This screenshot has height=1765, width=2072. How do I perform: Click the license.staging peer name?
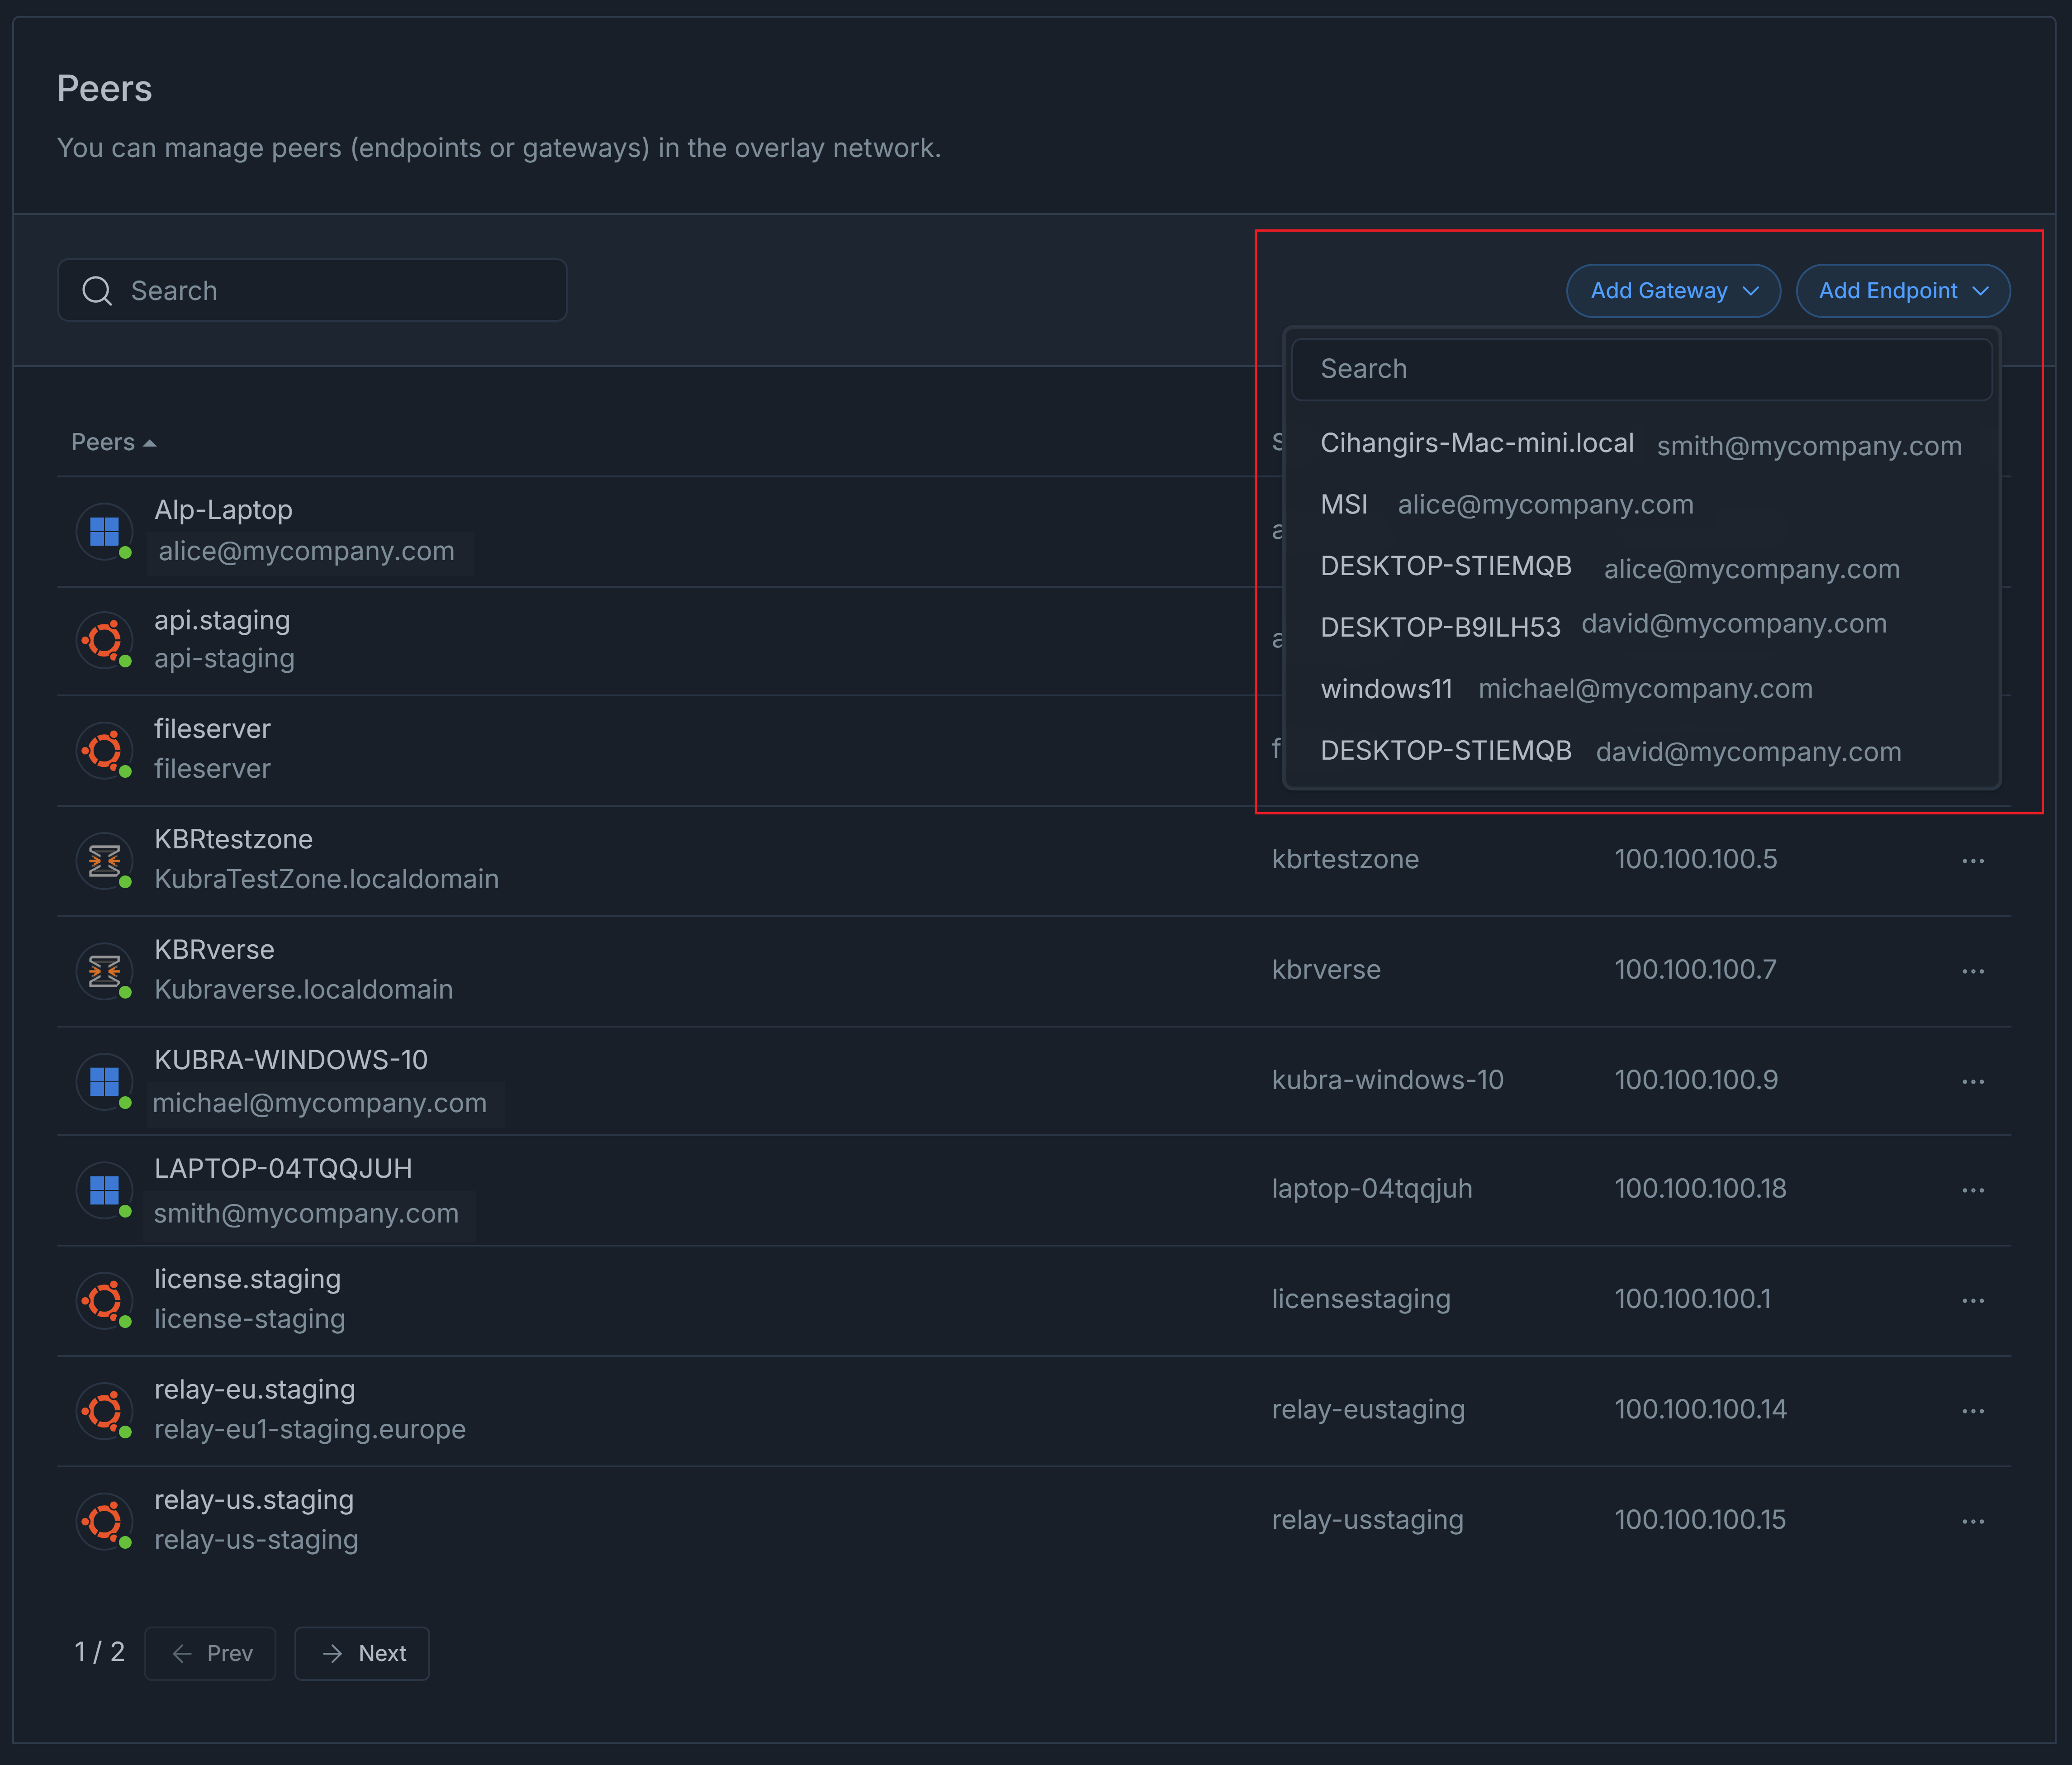[247, 1279]
